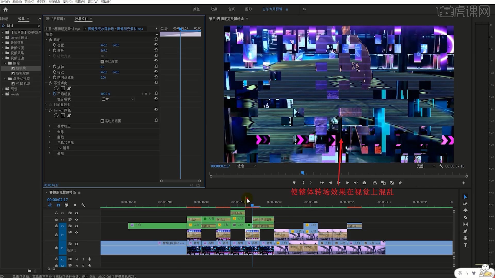The width and height of the screenshot is (495, 278).
Task: Select the Effect Controls tab
Action: (x=81, y=19)
